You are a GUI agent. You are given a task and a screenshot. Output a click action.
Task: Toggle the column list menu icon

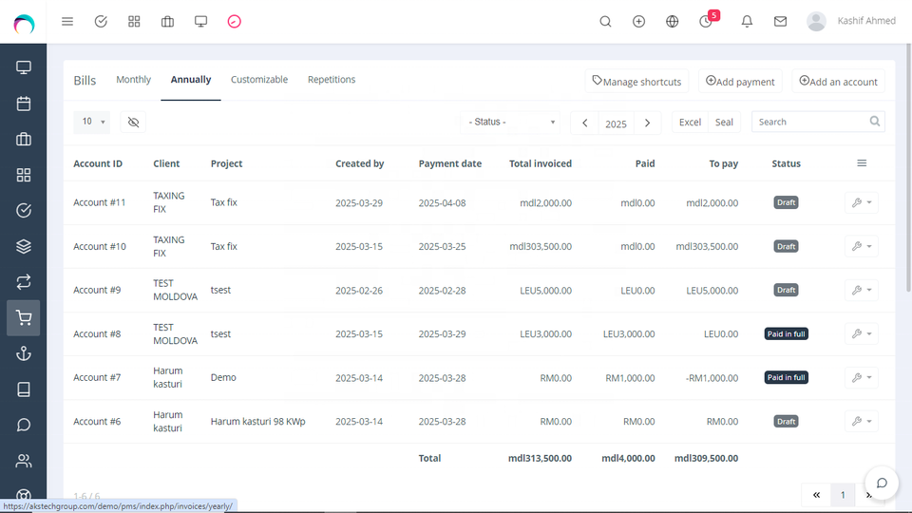862,163
